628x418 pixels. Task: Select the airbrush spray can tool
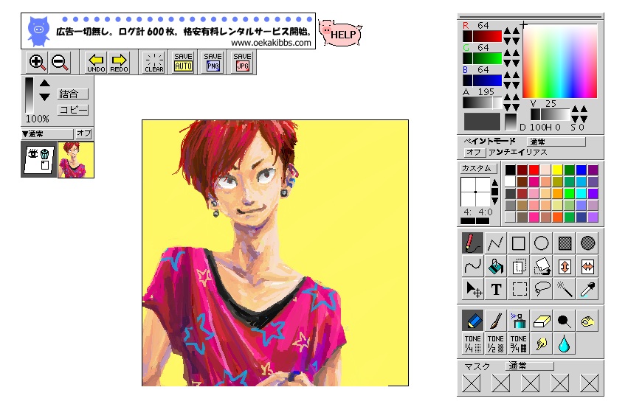[518, 321]
